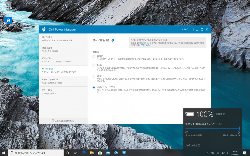Click the battery icon in the flyout

pyautogui.click(x=190, y=114)
